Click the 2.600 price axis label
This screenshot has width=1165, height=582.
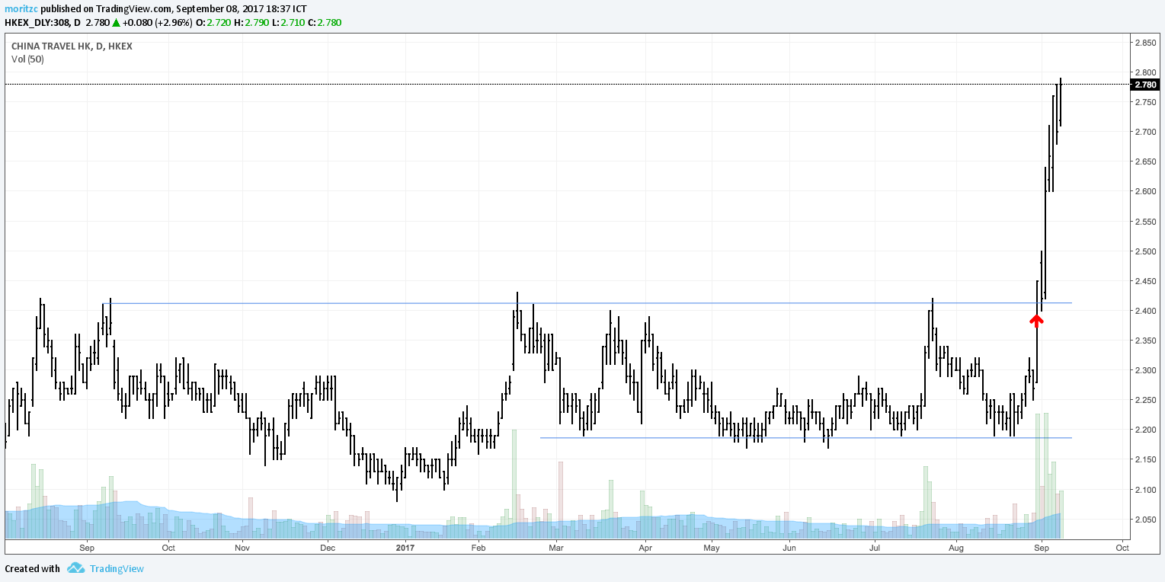[1146, 191]
